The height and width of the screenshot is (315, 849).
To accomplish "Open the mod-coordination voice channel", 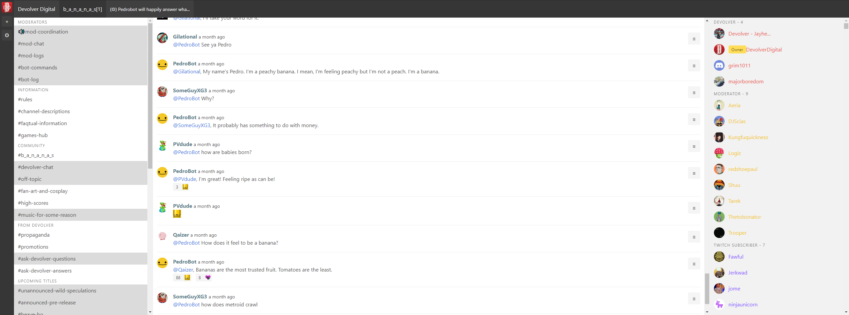I will pos(81,32).
